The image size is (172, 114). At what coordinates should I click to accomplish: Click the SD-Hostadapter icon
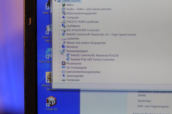click(64, 67)
